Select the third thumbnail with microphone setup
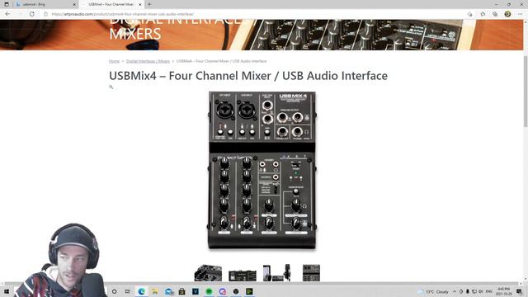This screenshot has width=528, height=297. pos(277,273)
